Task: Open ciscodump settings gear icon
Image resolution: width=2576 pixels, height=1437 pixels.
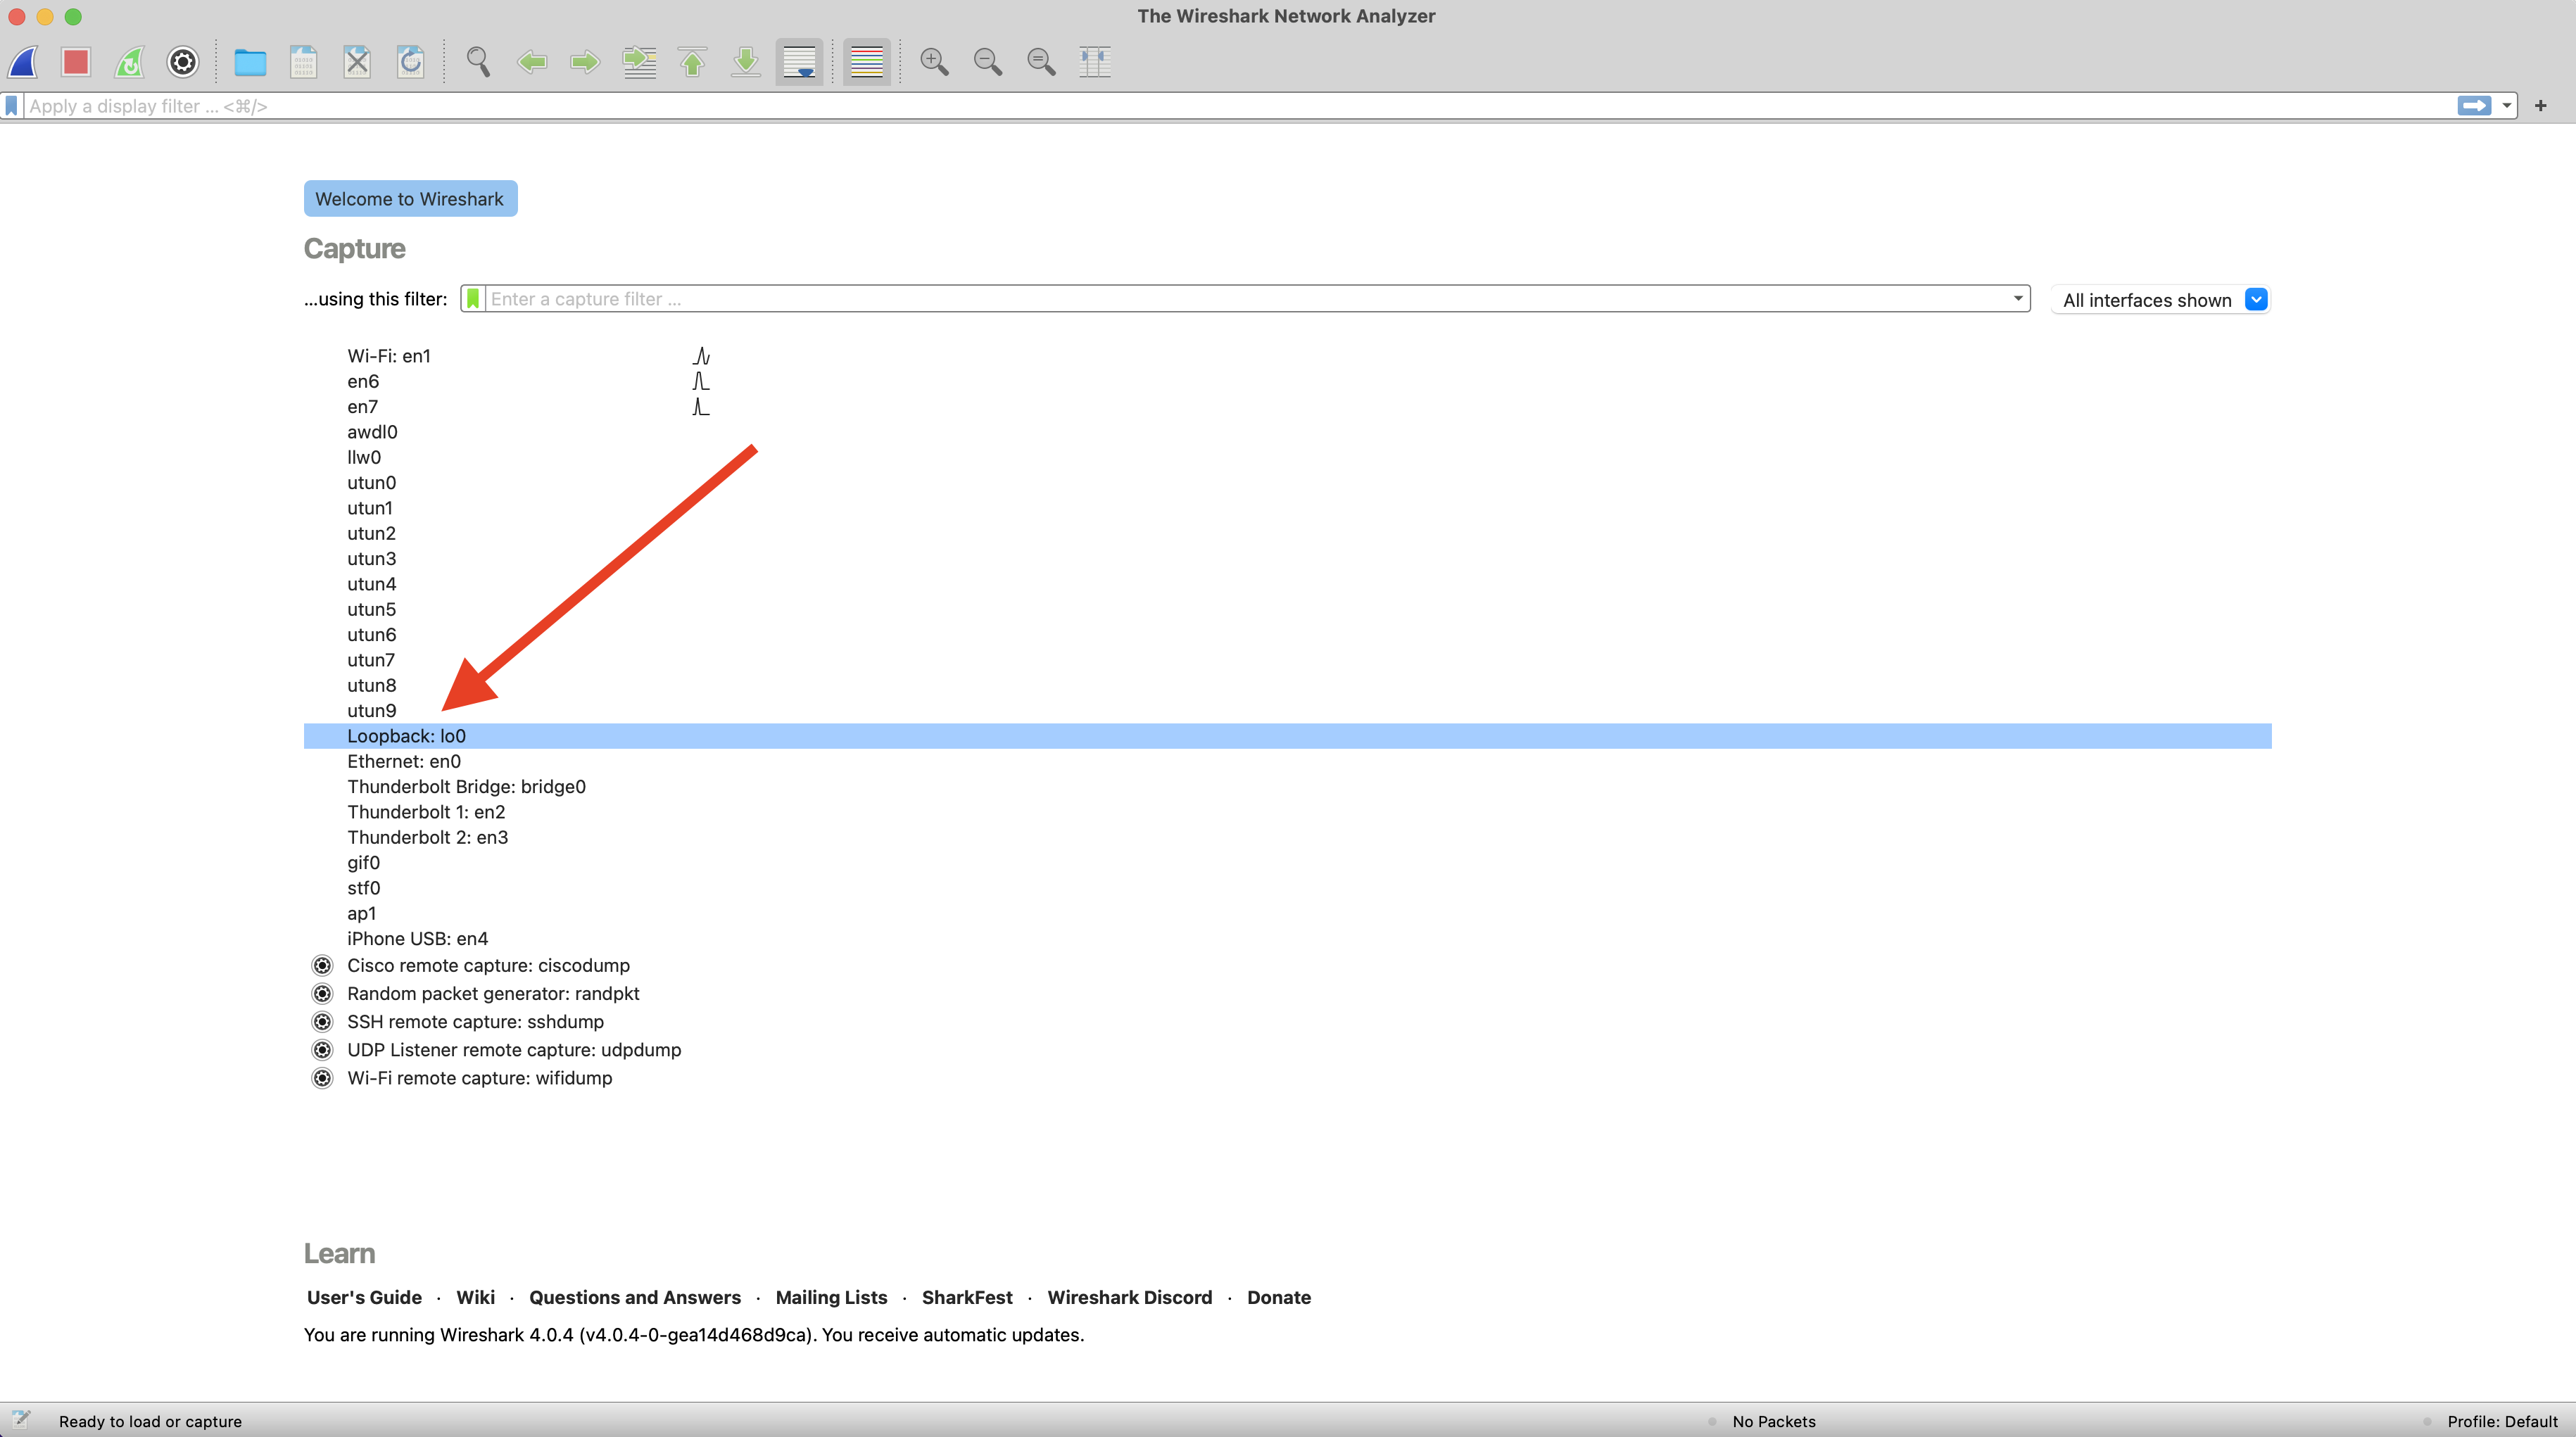Action: click(x=322, y=965)
